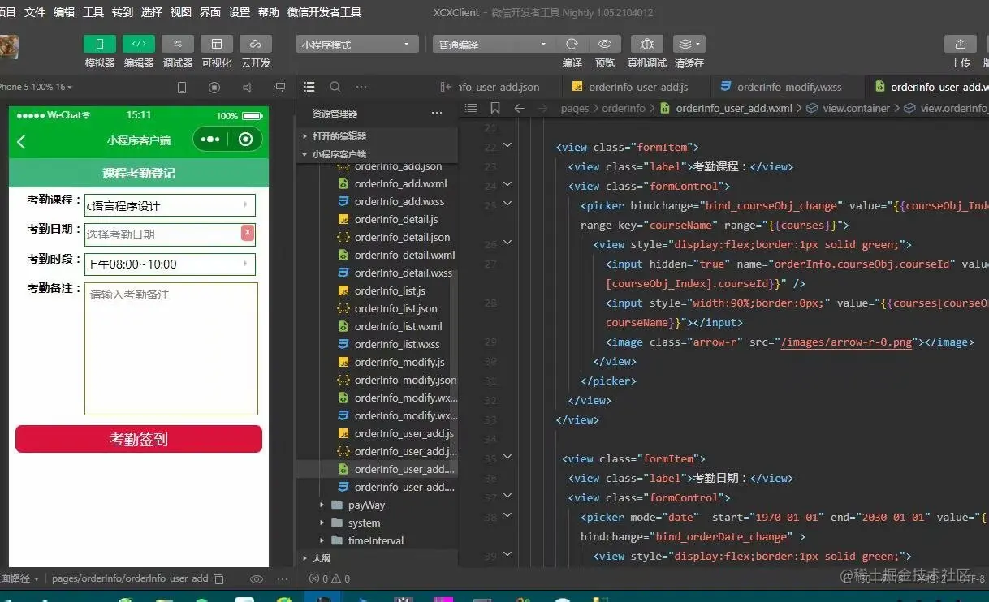Click the search magnifier icon in sidebar
989x602 pixels.
pyautogui.click(x=335, y=87)
